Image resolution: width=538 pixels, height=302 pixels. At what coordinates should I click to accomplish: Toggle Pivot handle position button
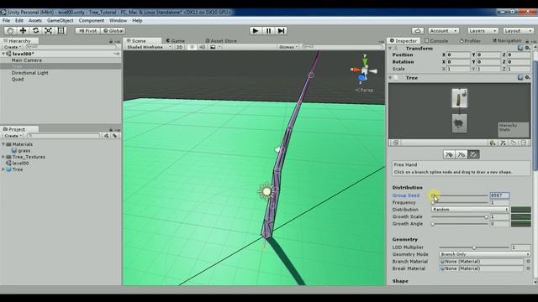(x=87, y=31)
